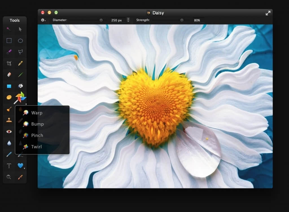Select the Red Eye tool
289x212 pixels.
pos(9,131)
